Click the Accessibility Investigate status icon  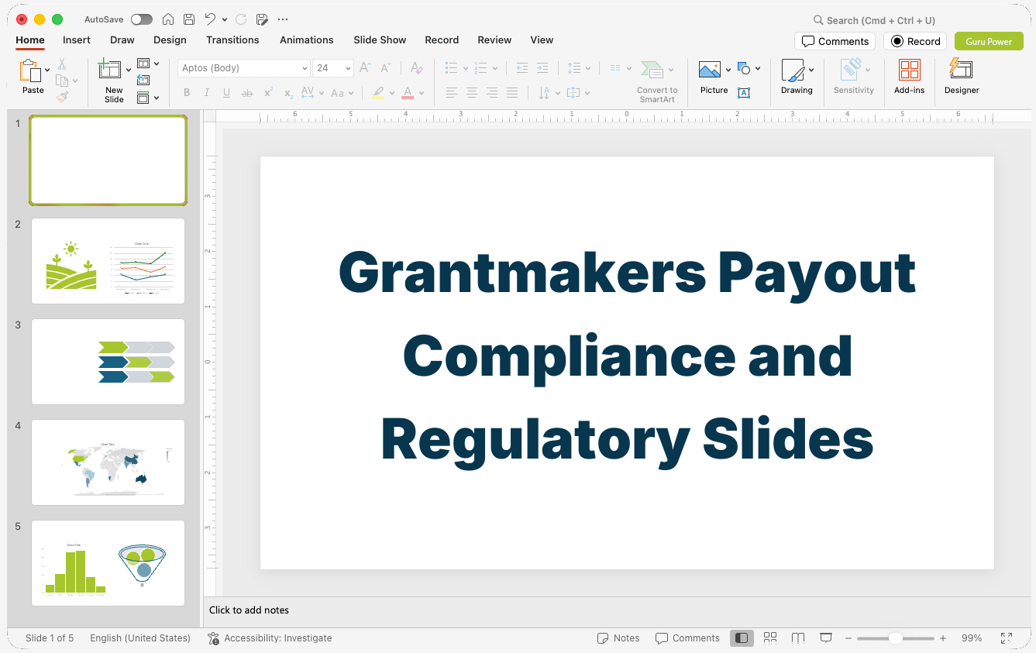(213, 638)
